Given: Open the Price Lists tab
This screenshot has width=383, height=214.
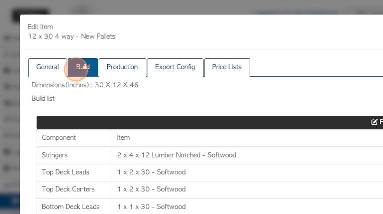Looking at the screenshot, I should pos(227,67).
